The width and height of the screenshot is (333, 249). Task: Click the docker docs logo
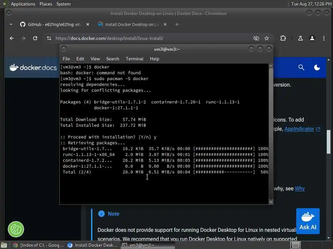tap(33, 67)
